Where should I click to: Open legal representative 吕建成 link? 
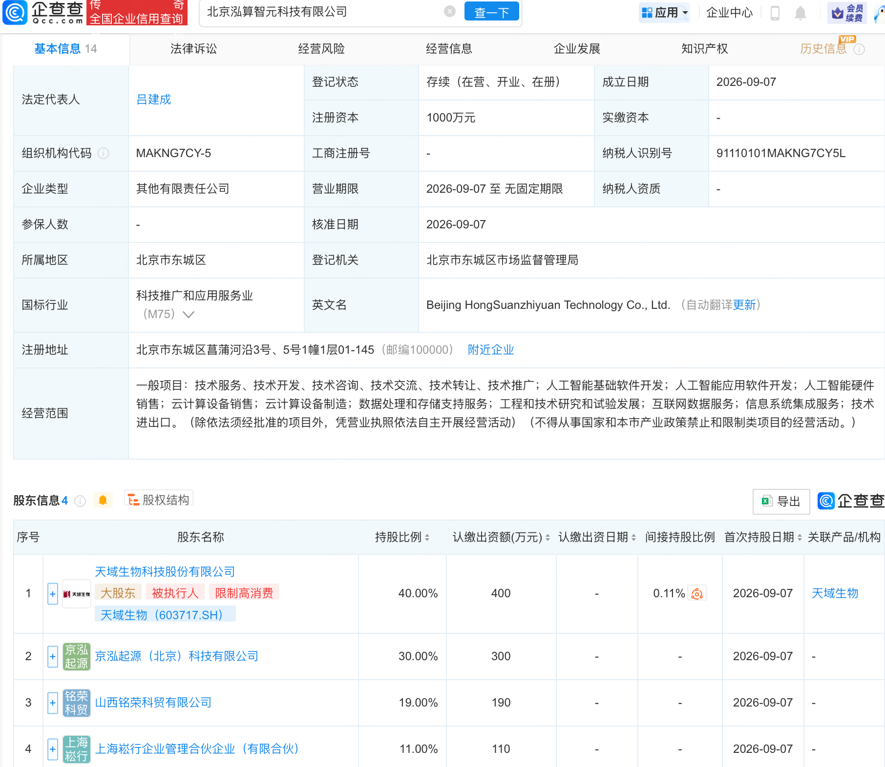[154, 100]
